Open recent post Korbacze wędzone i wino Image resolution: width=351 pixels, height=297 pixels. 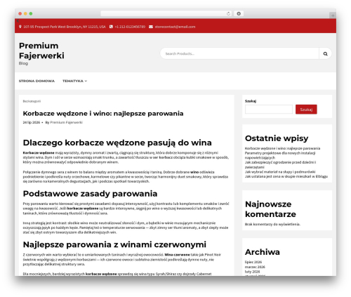click(282, 148)
